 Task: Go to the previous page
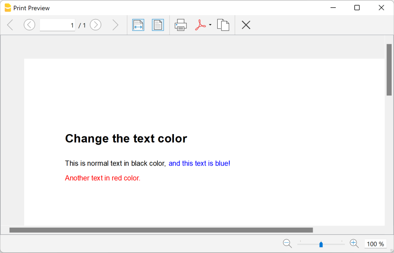pos(29,25)
